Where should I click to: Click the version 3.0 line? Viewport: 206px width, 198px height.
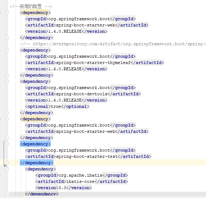(64, 188)
